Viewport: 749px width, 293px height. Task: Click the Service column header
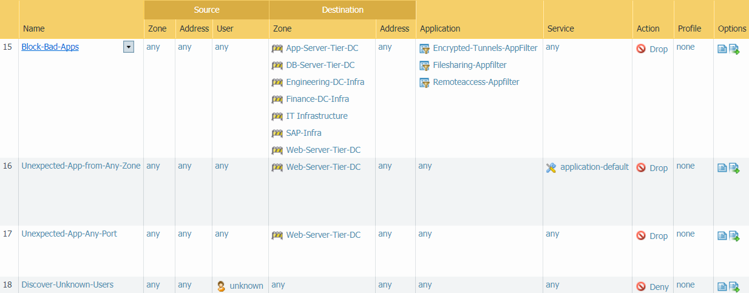pos(560,29)
